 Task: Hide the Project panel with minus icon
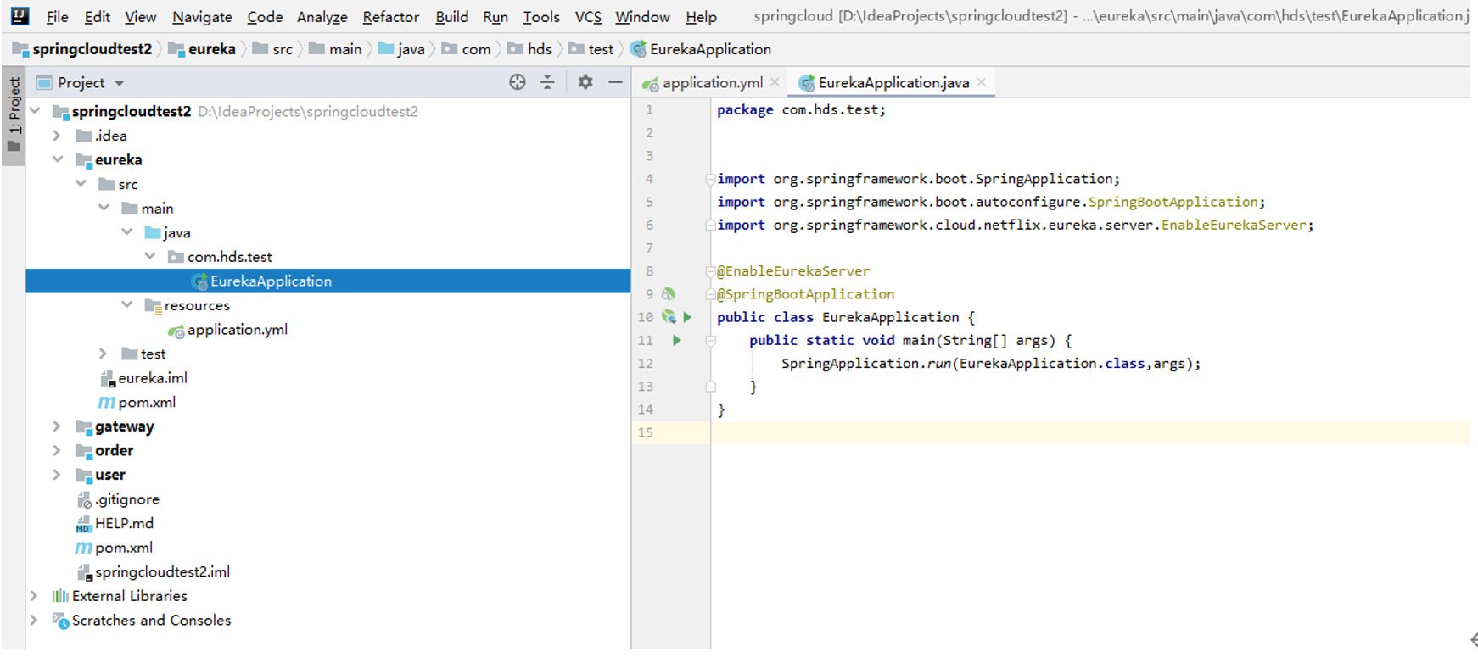615,82
